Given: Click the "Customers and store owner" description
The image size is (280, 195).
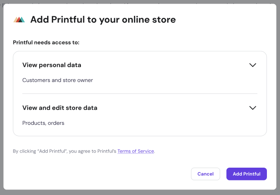Looking at the screenshot, I should coord(58,80).
